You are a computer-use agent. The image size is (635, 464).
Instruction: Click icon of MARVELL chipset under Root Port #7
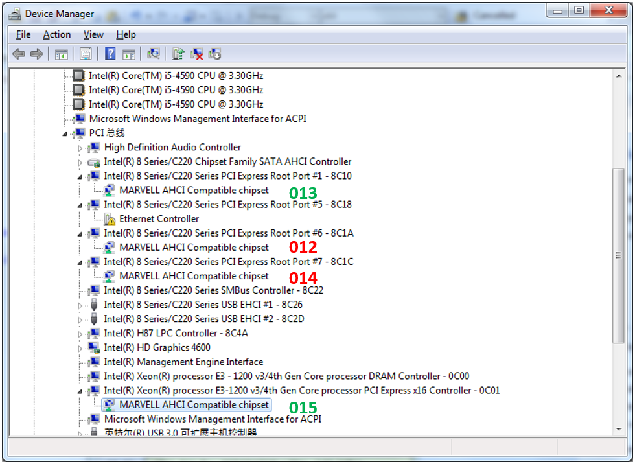[109, 276]
